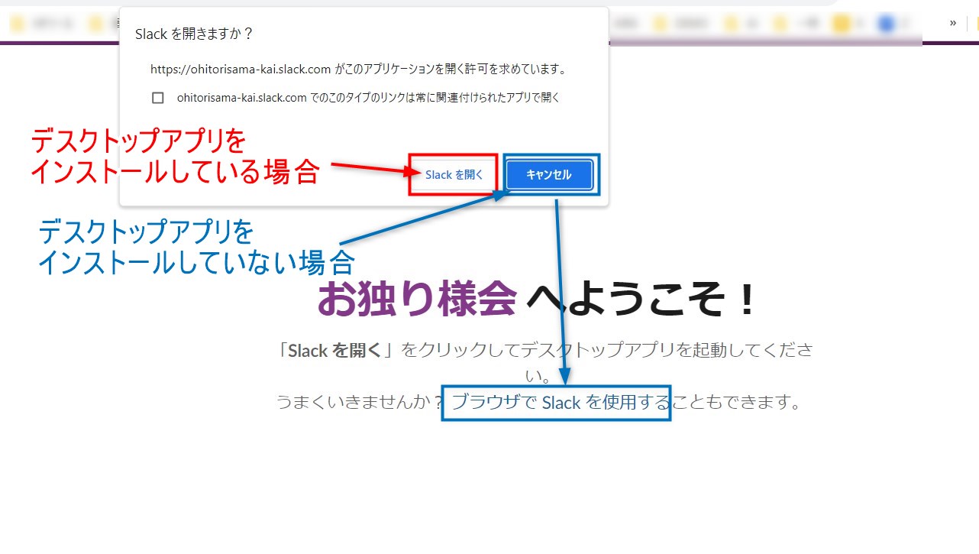This screenshot has height=554, width=979.
Task: Click the "お独り様会 へようこそ！" heading
Action: tap(537, 299)
